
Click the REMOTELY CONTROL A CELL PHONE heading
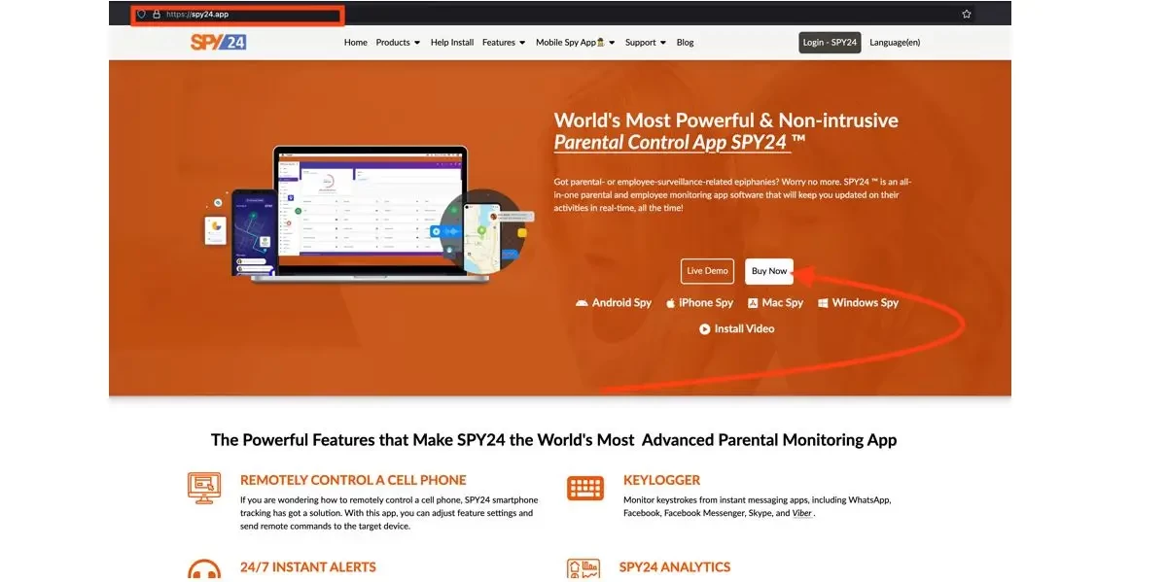point(353,480)
